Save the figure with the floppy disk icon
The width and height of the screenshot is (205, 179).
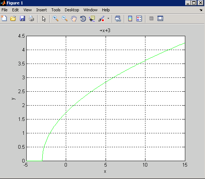(x=22, y=18)
